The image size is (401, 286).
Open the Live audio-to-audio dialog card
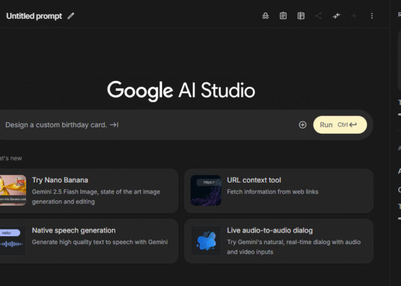point(278,241)
